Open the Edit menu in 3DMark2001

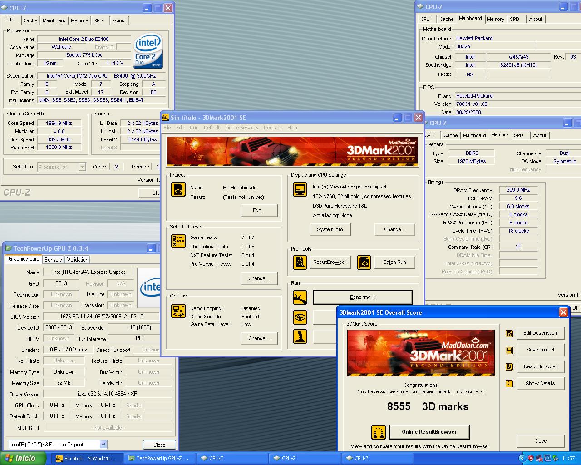pos(180,128)
